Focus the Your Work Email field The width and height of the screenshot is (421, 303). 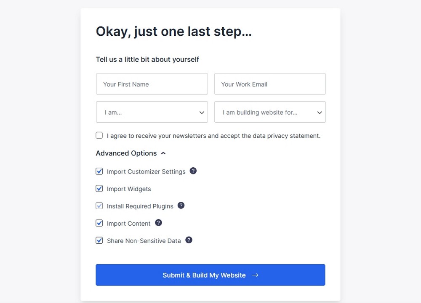[270, 84]
